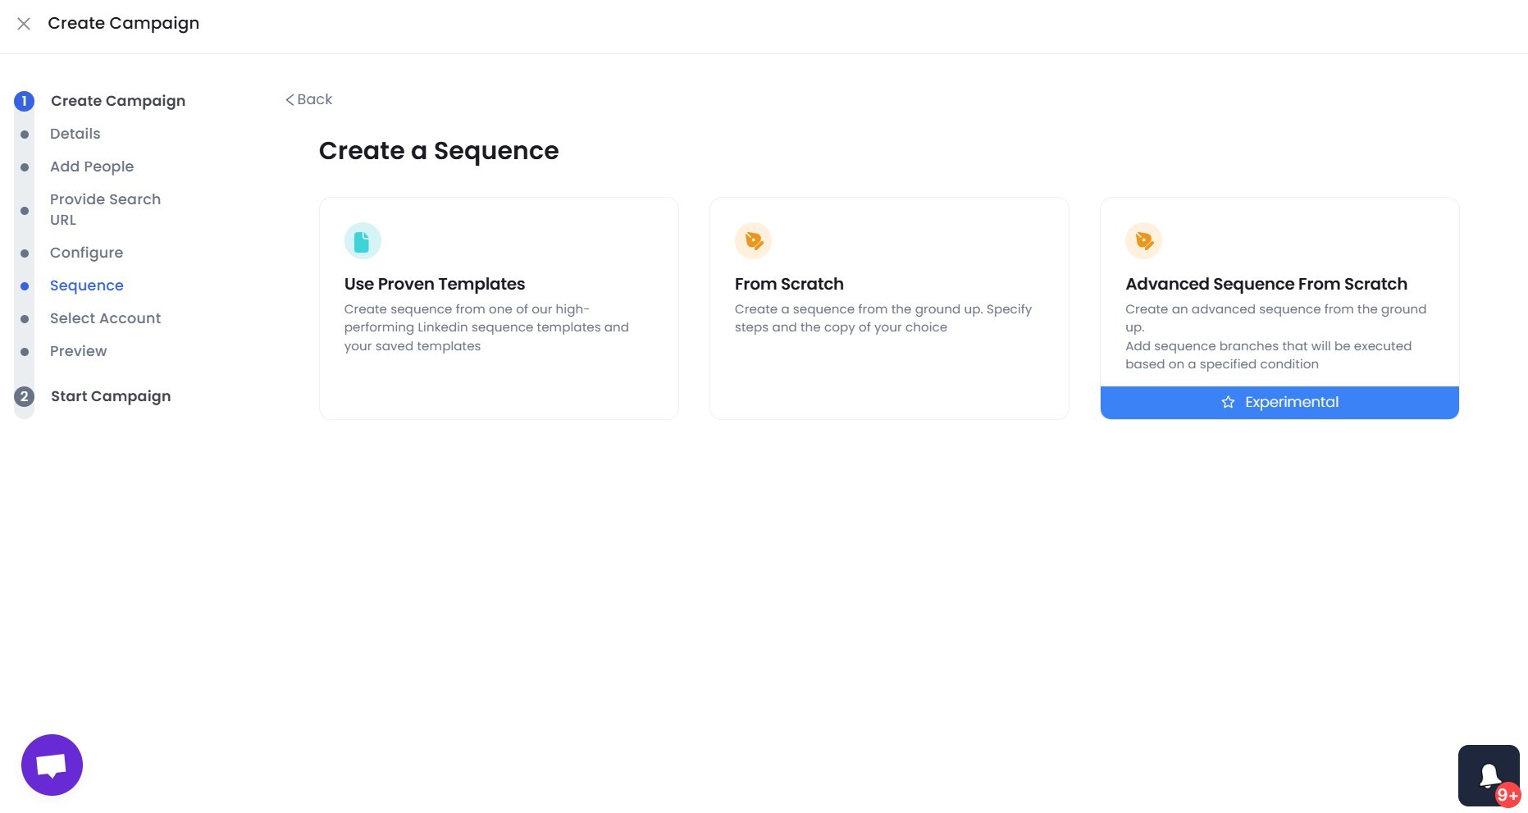Image resolution: width=1528 pixels, height=813 pixels.
Task: Close the Create Campaign dialog
Action: [24, 24]
